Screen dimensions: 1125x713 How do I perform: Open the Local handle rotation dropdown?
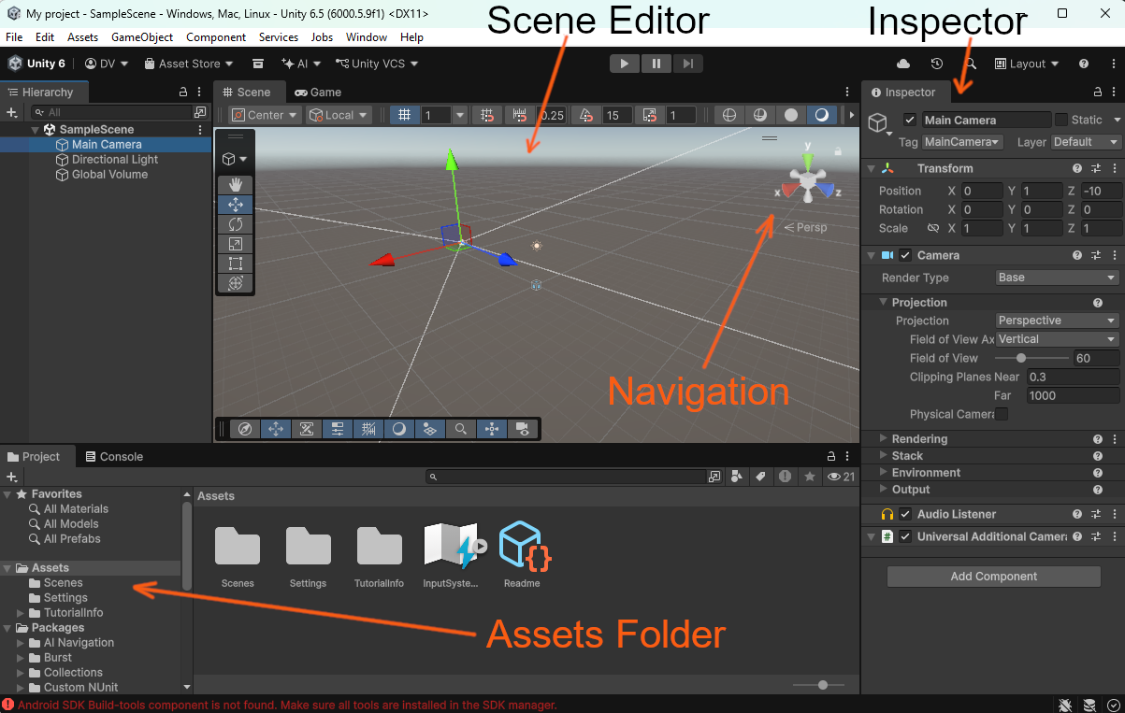[339, 115]
